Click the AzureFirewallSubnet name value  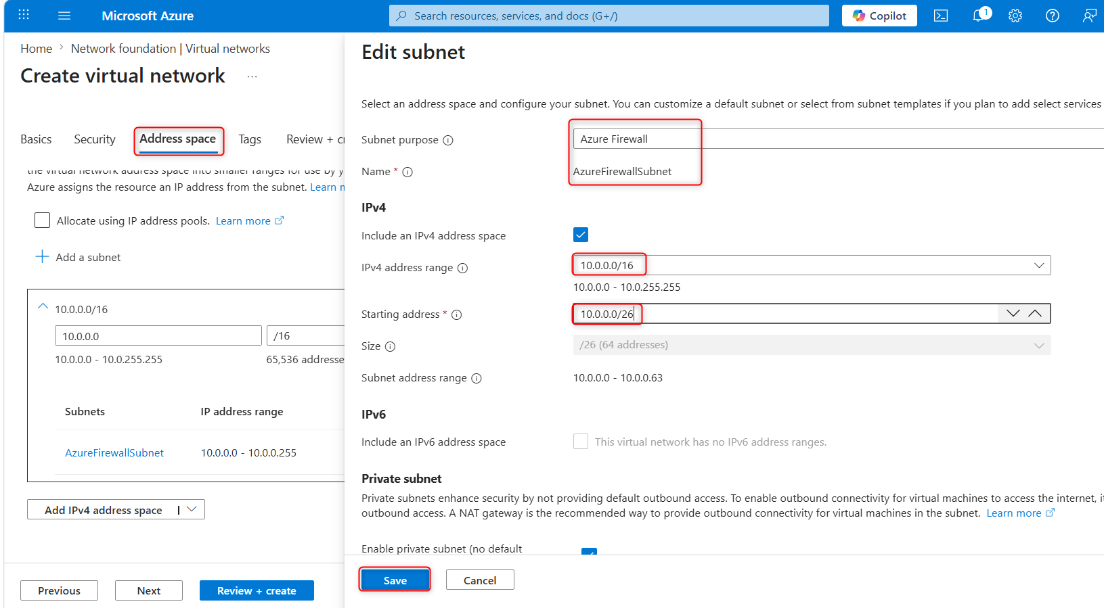[x=622, y=172]
